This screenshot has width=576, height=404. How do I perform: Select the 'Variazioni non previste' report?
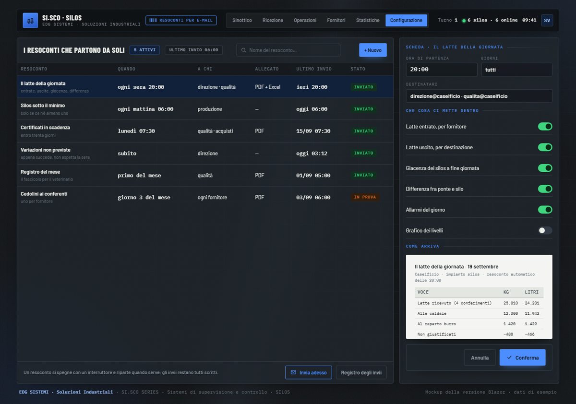[x=205, y=153]
